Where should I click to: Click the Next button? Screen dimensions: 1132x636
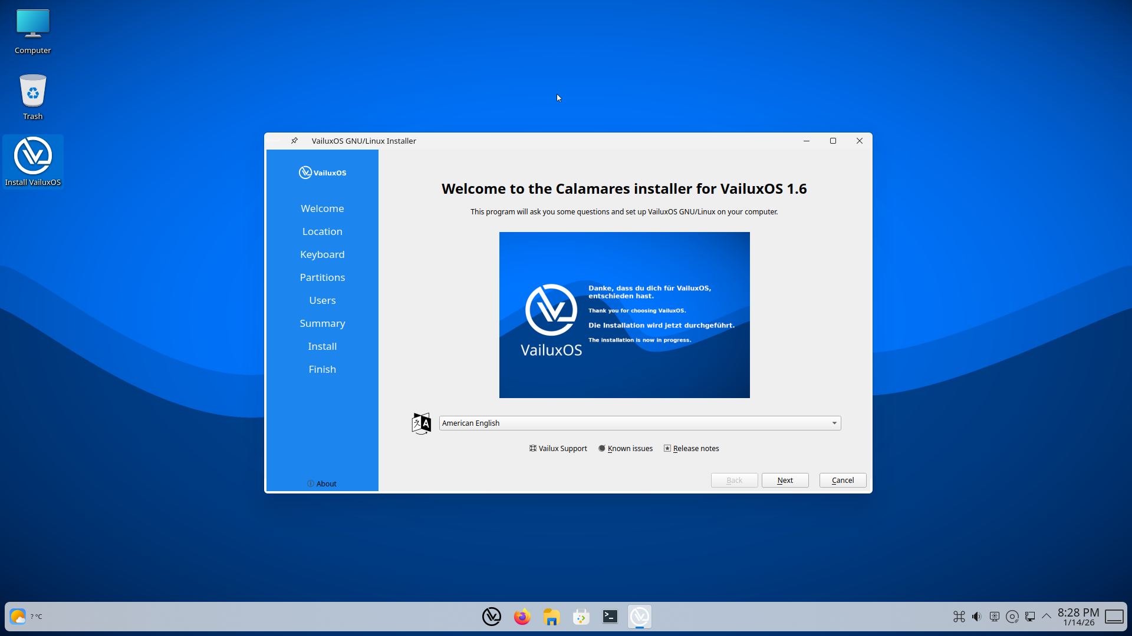785,480
